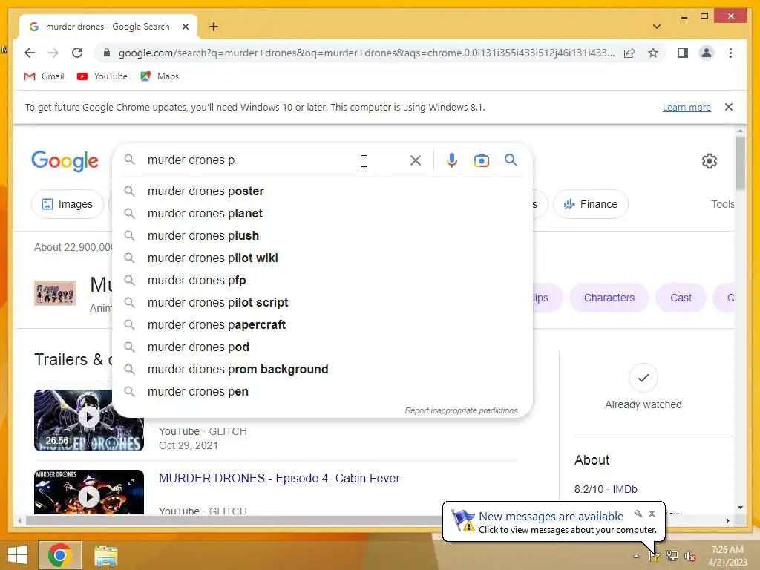The width and height of the screenshot is (760, 570).
Task: Choose suggestion murder drones pfp
Action: [322, 280]
